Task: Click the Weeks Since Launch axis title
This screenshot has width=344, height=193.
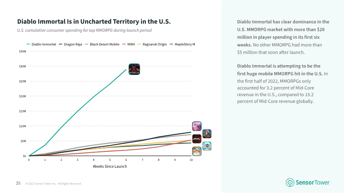Action: pyautogui.click(x=110, y=166)
